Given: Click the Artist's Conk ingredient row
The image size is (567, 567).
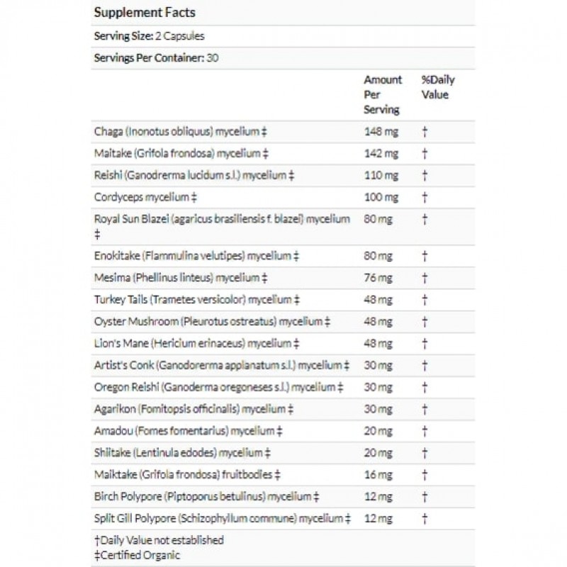Looking at the screenshot, I should tap(222, 365).
